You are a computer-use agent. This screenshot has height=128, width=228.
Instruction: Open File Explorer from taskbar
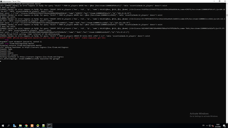pos(20,126)
